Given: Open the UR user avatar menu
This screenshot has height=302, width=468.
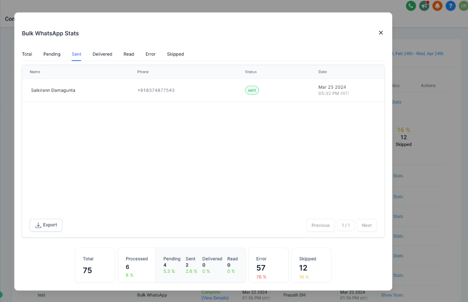Looking at the screenshot, I should [x=463, y=6].
